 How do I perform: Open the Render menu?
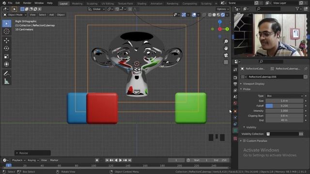27,3
